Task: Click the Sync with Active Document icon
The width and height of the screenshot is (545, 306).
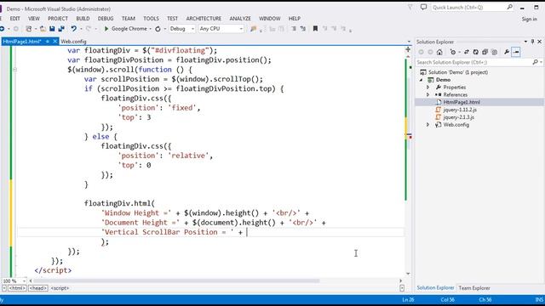Action: click(x=467, y=52)
